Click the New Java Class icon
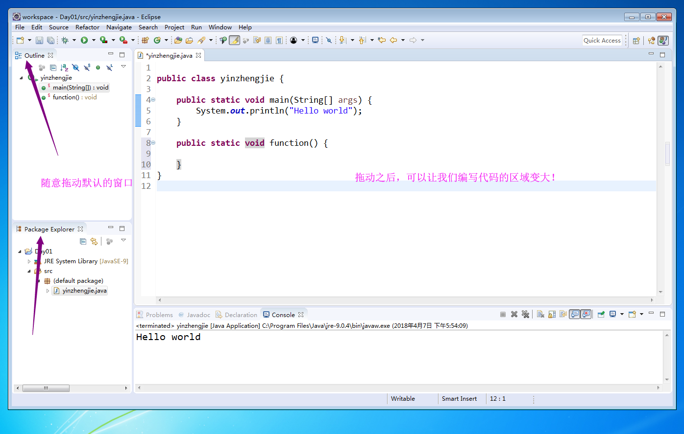The height and width of the screenshot is (434, 684). coord(157,40)
